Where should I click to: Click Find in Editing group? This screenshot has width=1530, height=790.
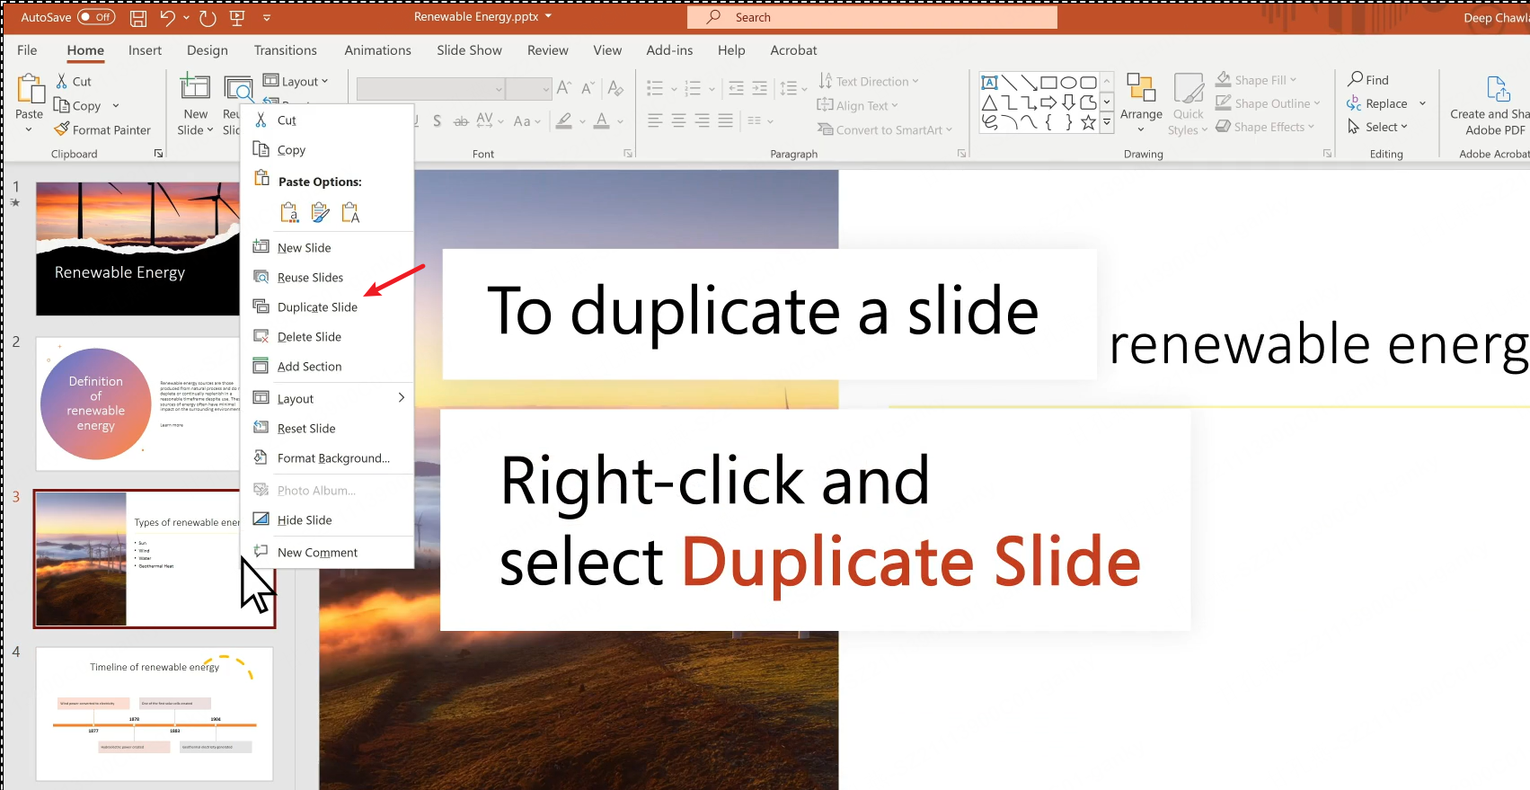point(1368,80)
